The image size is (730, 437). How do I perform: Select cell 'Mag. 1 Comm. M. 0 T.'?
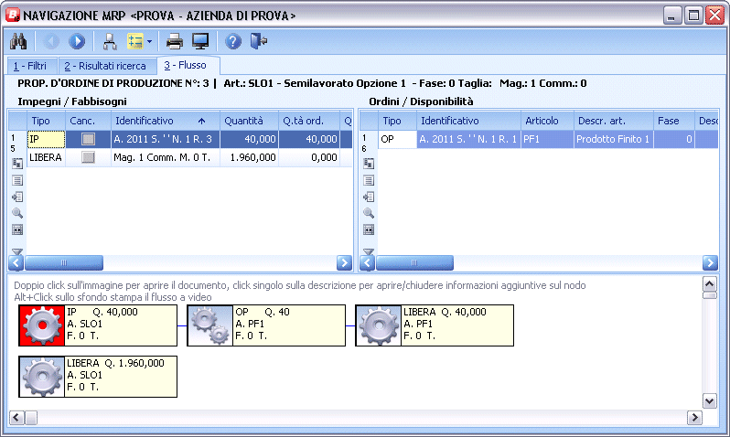166,157
